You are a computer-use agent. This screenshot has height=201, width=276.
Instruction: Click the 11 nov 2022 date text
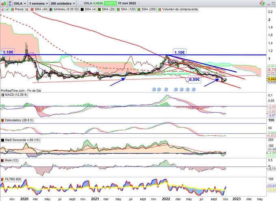pyautogui.click(x=127, y=3)
